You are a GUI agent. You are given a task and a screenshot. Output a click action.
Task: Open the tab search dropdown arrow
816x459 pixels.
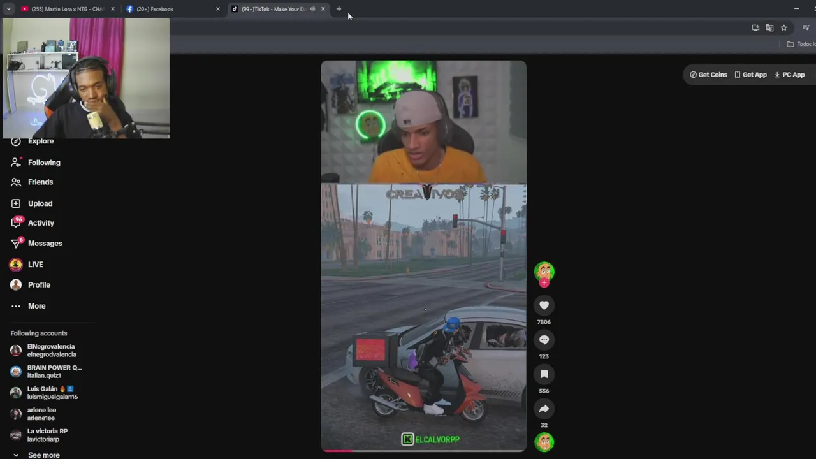point(8,9)
